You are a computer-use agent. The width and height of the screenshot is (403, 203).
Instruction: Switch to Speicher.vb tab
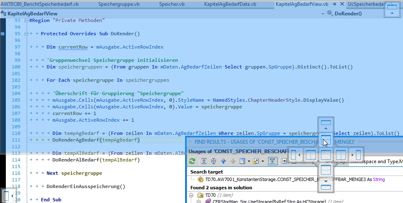(x=171, y=4)
